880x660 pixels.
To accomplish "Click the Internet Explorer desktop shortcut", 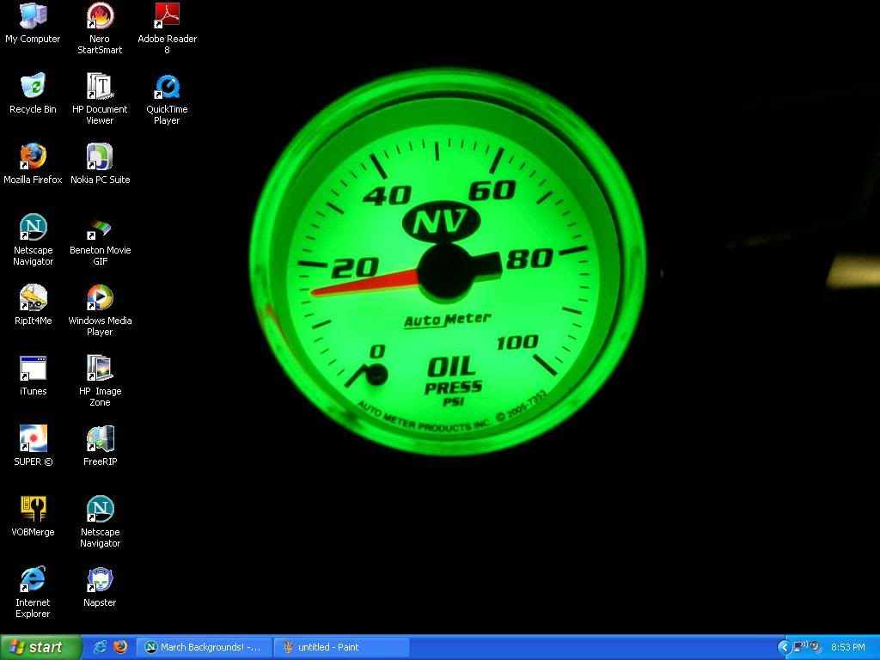I will pos(34,593).
